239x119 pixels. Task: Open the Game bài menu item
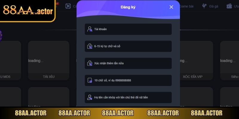point(186,6)
